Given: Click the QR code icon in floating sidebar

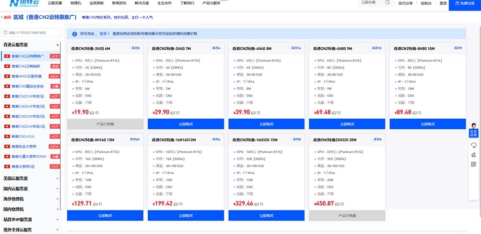Looking at the screenshot, I should (x=474, y=164).
